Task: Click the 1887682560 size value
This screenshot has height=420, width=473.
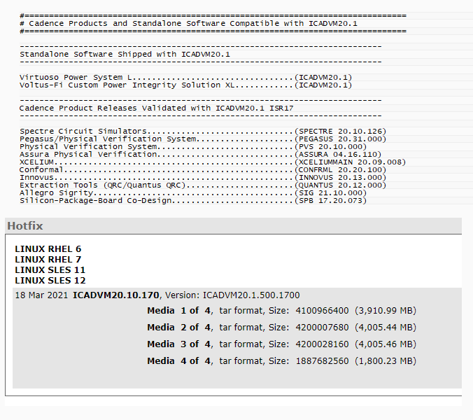Action: point(322,361)
